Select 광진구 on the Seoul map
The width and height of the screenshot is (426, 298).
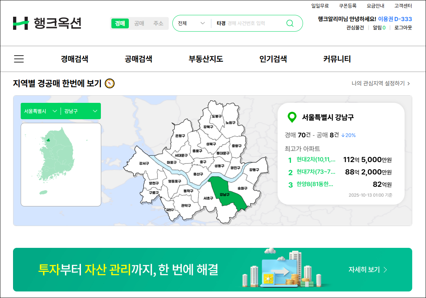[x=235, y=168]
